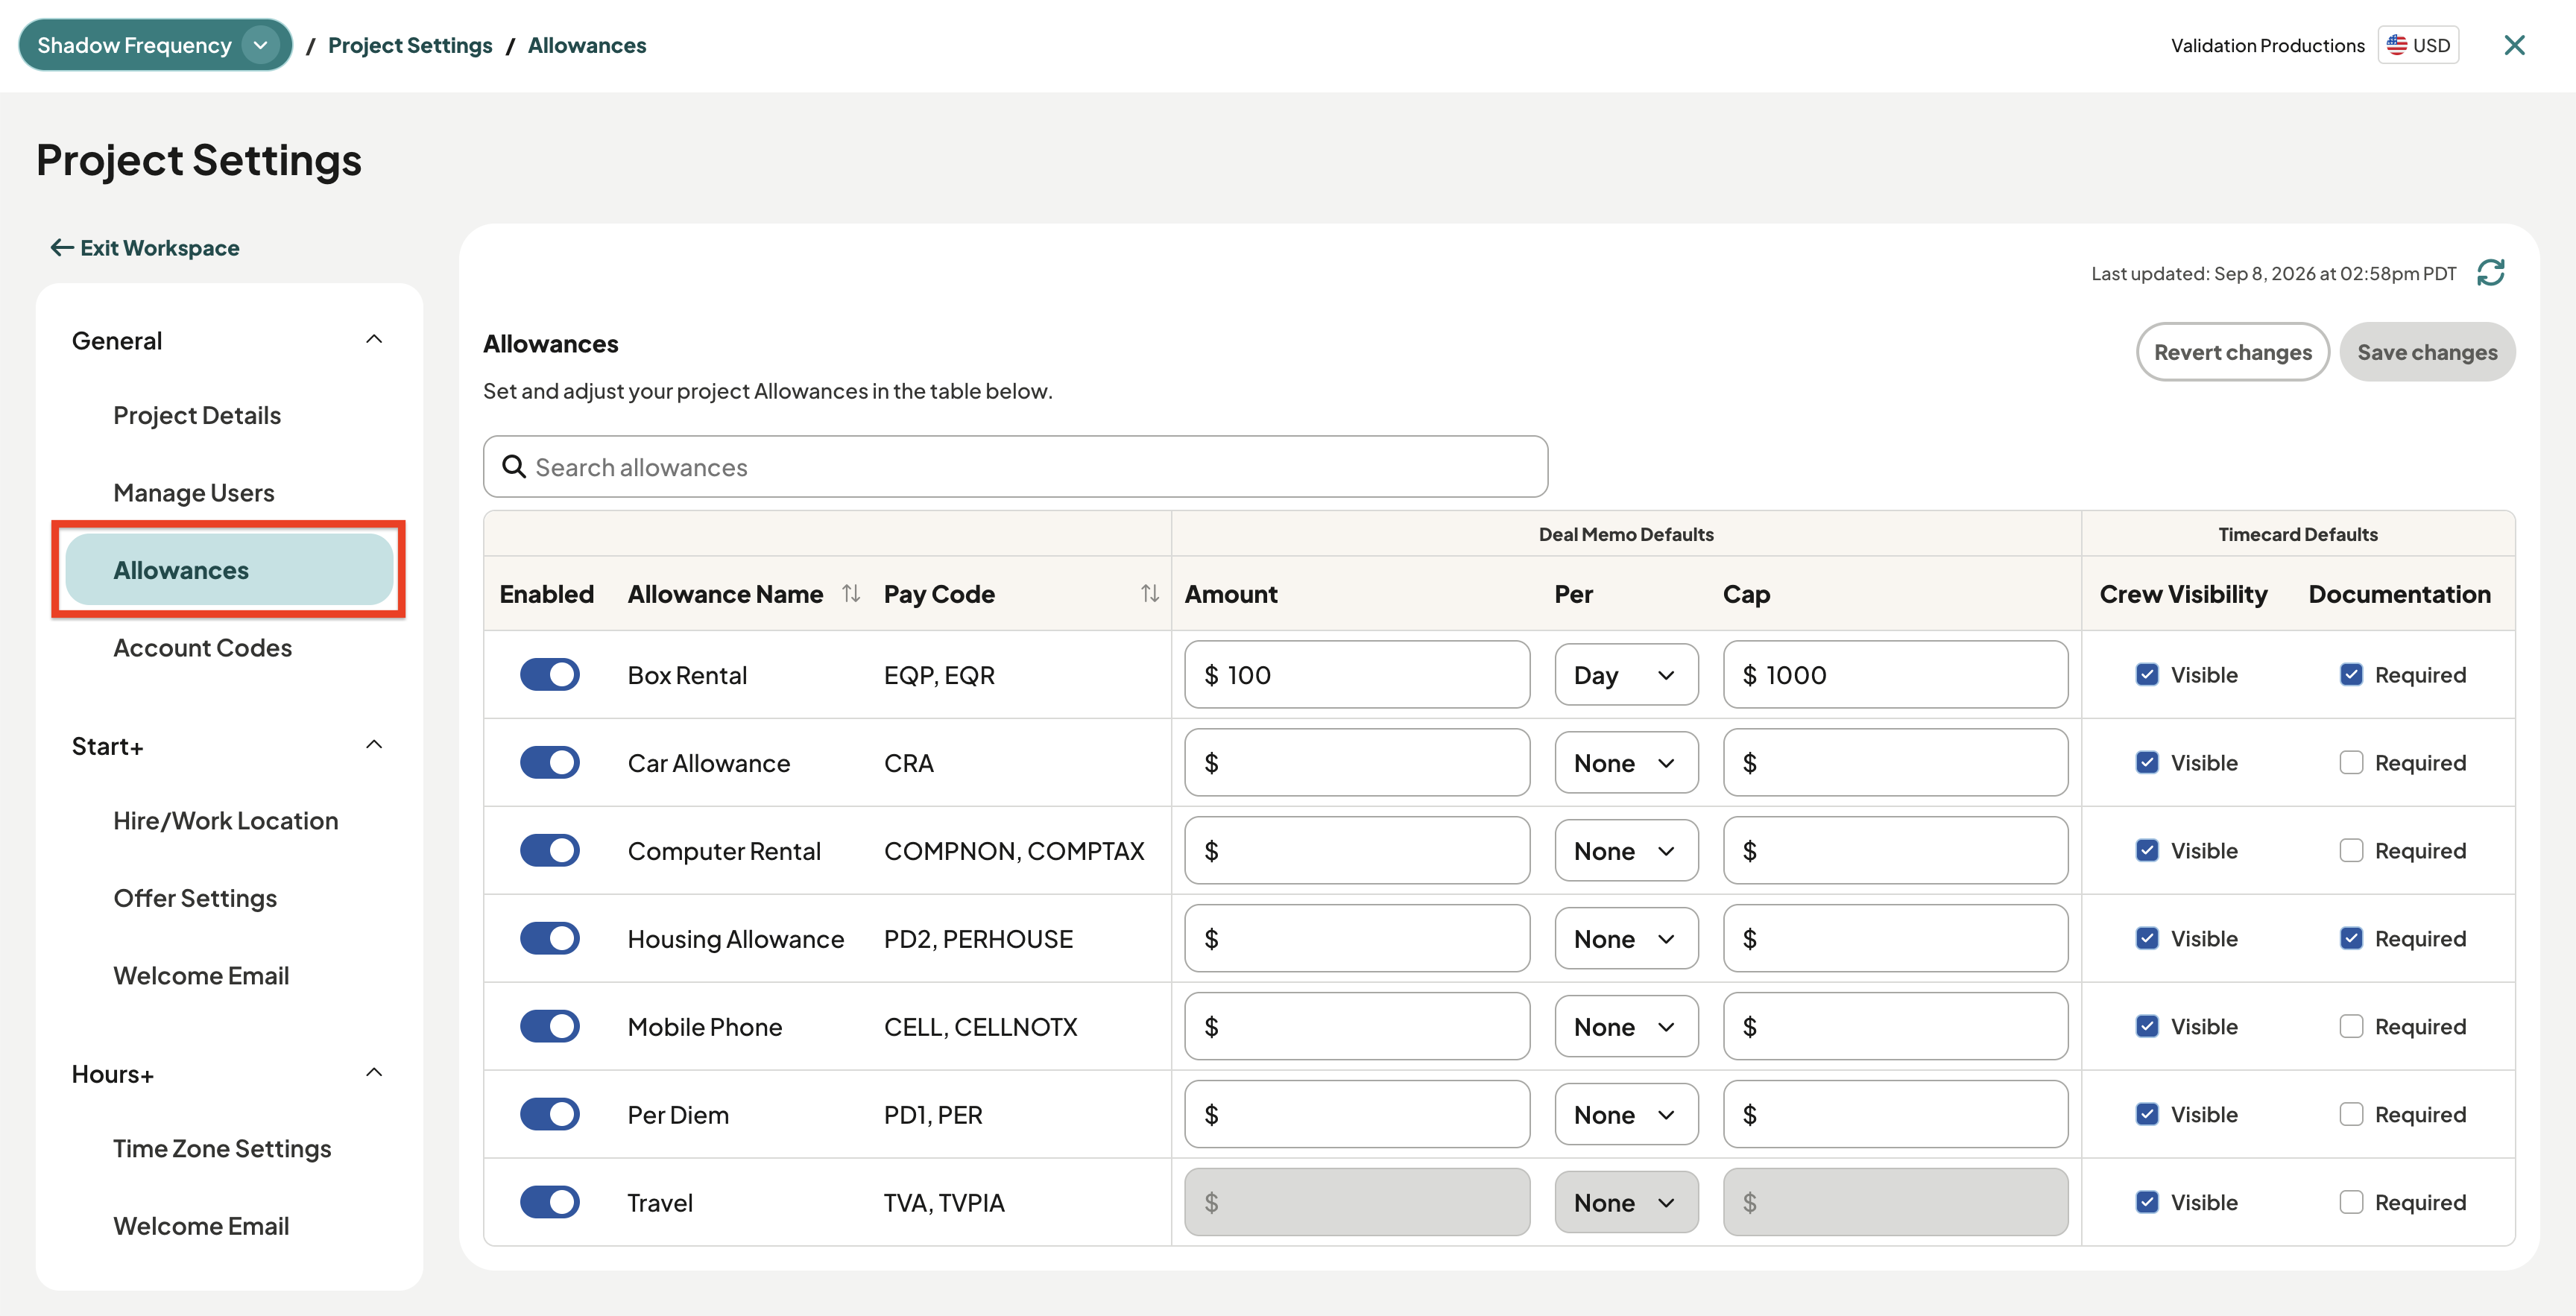Click the Exit Workspace back arrow
2576x1316 pixels.
pos(62,247)
